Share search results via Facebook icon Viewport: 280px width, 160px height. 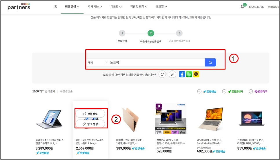coord(182,74)
